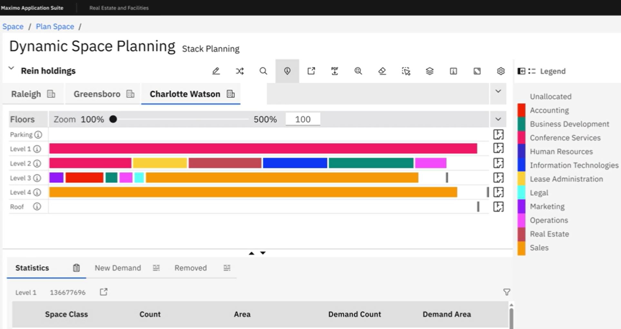Screen dimensions: 621x329
Task: Click the pencil edit icon in toolbar
Action: [x=216, y=71]
